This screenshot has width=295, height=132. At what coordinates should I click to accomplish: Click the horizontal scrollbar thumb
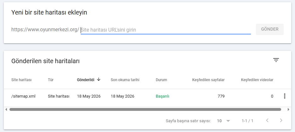(145, 109)
